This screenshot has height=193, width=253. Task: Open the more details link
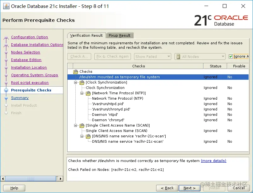tap(214, 161)
